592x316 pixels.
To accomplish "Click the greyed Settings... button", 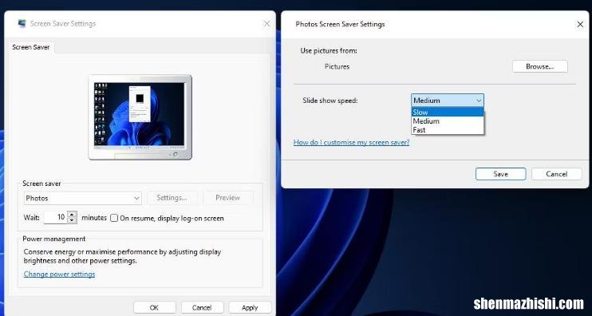I will 172,198.
